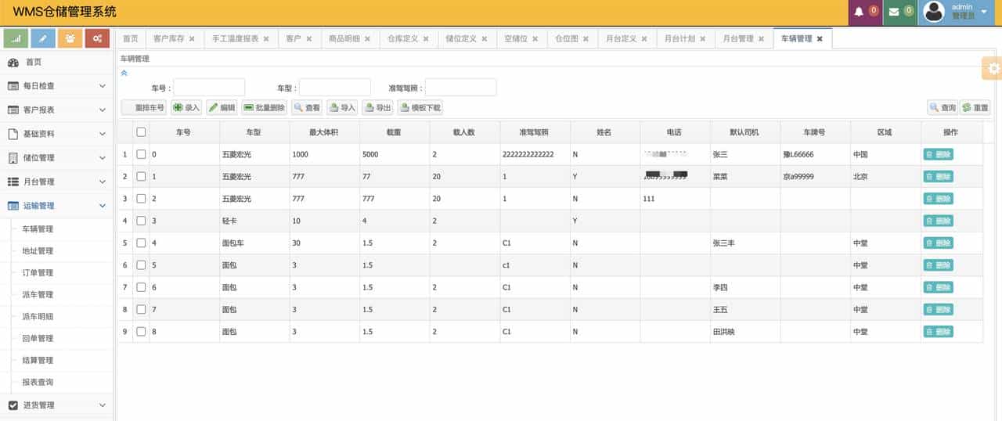This screenshot has width=1002, height=421.
Task: Expand the 进货管理 sidebar menu
Action: click(x=56, y=405)
